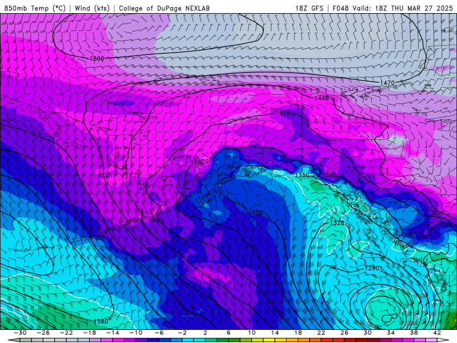Click the positive 26 colorbar label
Screen dimensions: 457x343
344,333
